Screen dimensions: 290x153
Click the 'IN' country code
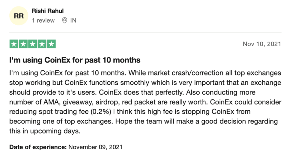pos(73,20)
